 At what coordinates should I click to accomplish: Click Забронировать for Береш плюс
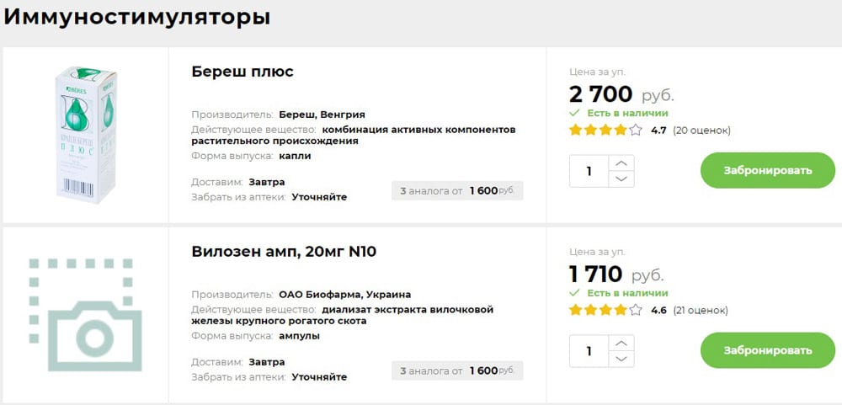click(x=767, y=170)
